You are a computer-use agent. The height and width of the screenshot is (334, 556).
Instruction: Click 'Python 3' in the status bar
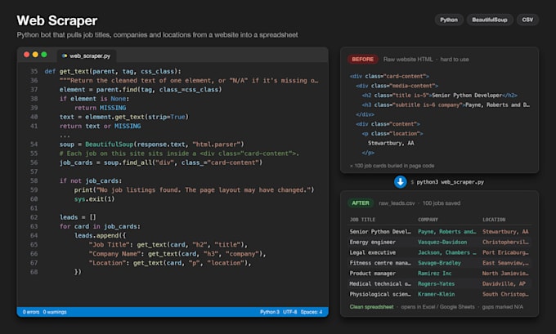(x=270, y=312)
